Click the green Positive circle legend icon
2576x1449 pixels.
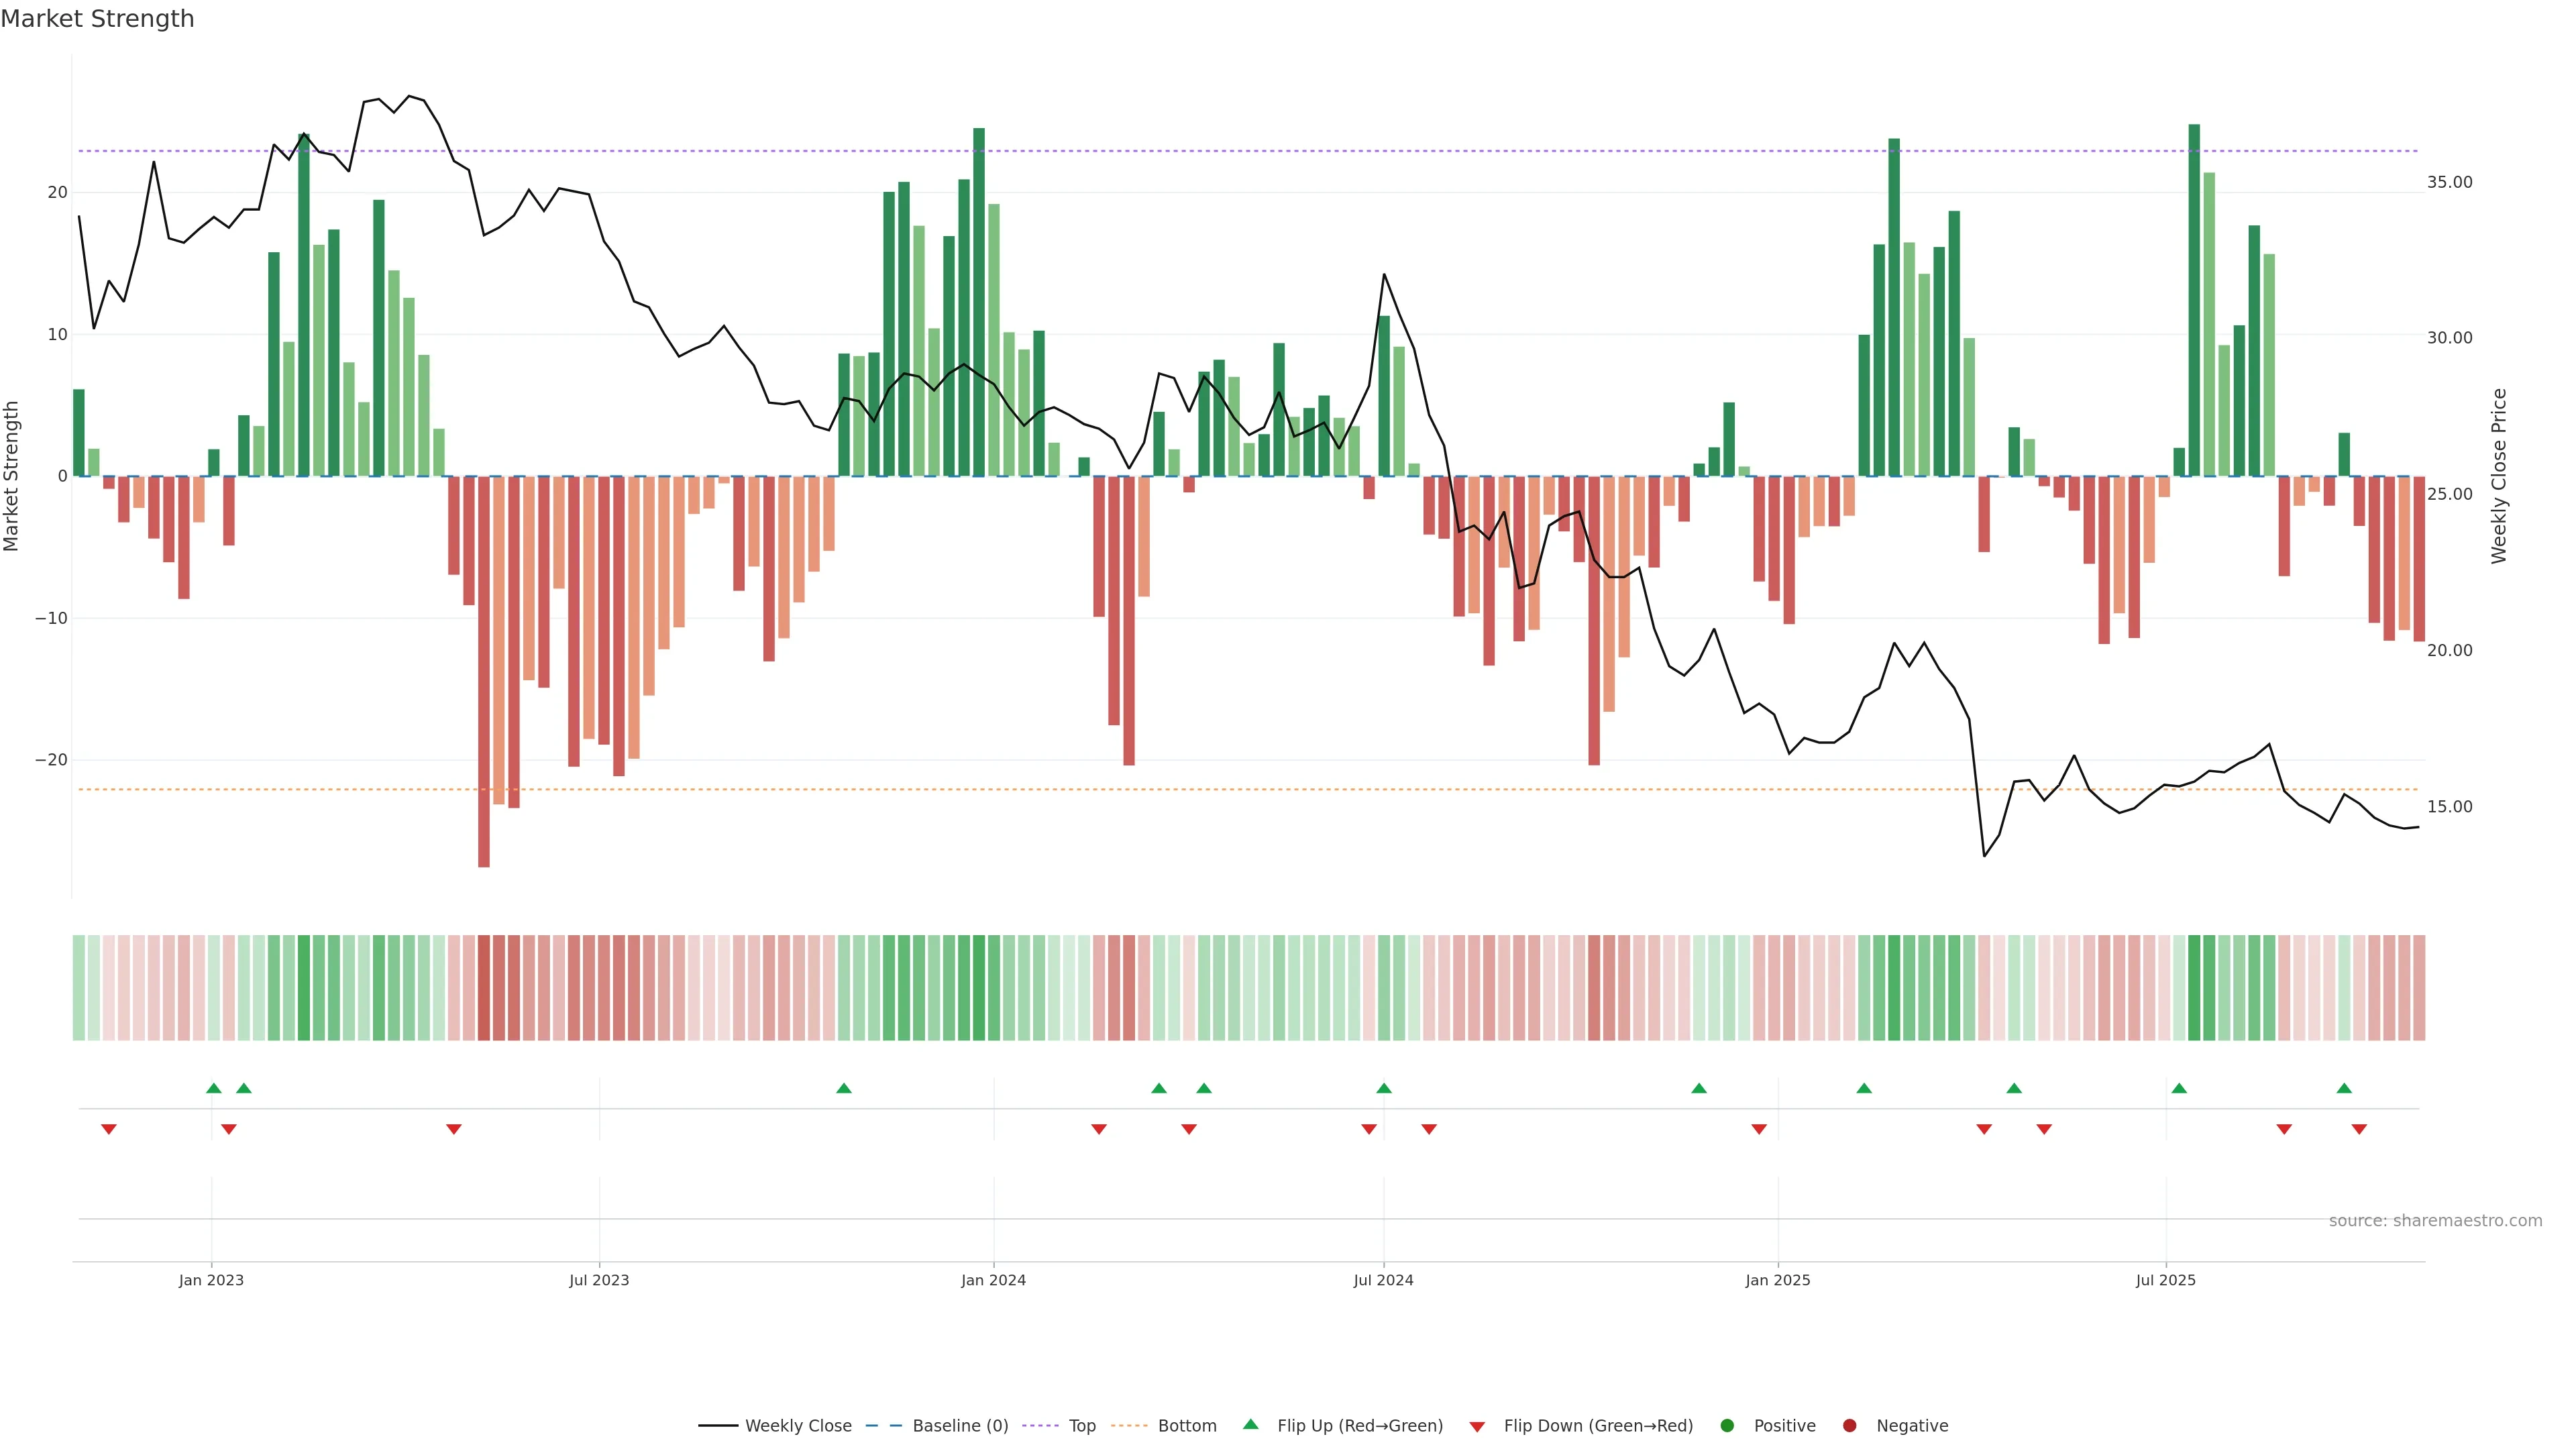coord(1727,1426)
